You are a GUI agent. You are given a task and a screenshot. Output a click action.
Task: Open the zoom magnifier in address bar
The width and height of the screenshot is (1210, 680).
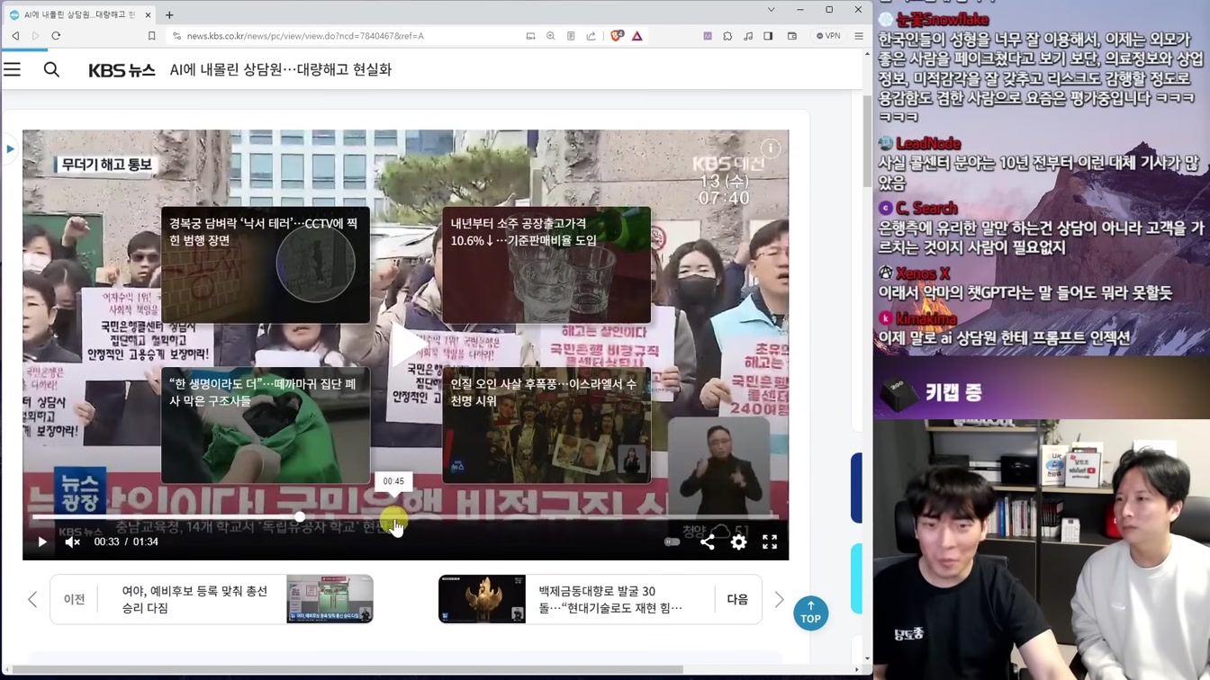pyautogui.click(x=550, y=36)
